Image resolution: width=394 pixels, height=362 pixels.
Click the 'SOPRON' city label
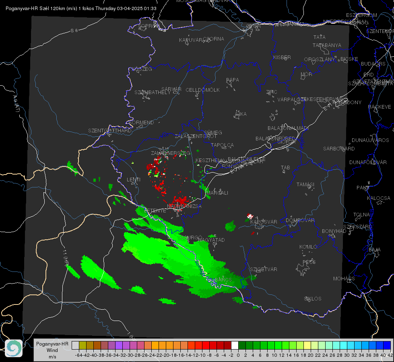pos(148,26)
